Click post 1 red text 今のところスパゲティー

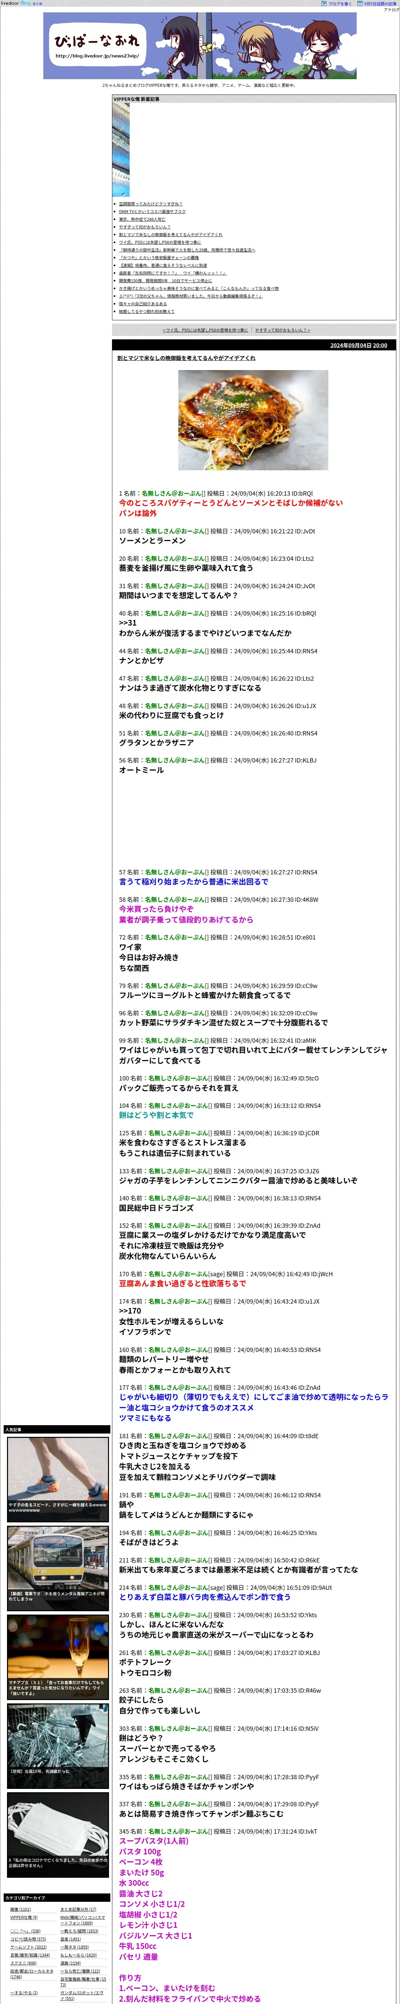(x=231, y=503)
